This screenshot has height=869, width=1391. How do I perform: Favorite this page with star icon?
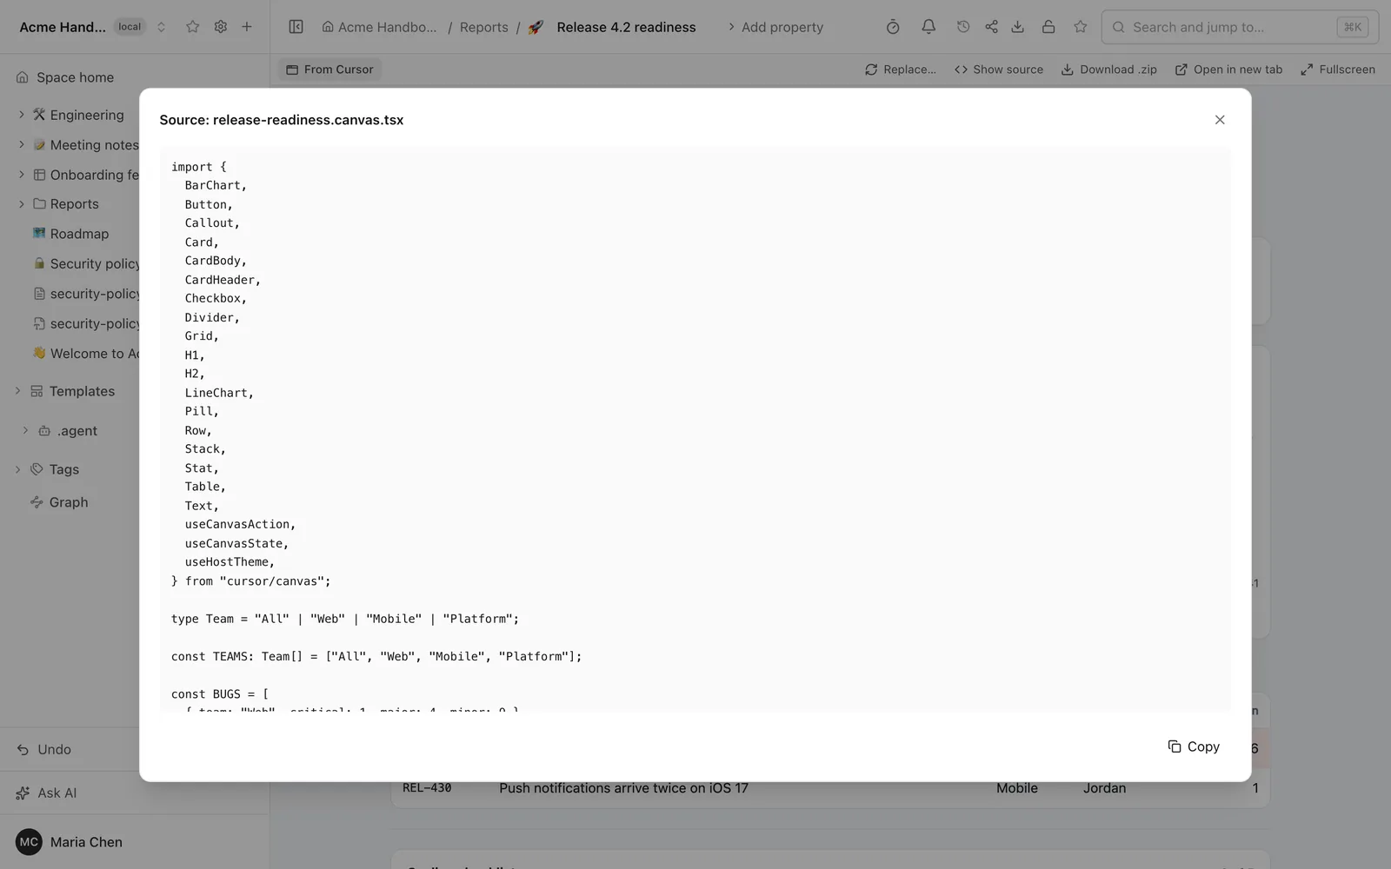[1081, 27]
